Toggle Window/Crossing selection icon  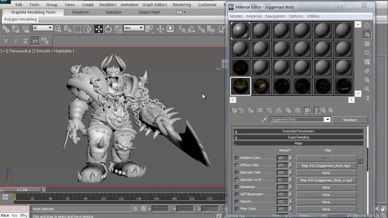click(87, 29)
